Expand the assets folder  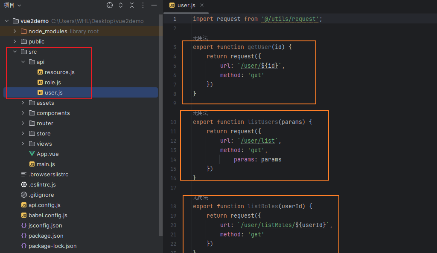pos(23,103)
